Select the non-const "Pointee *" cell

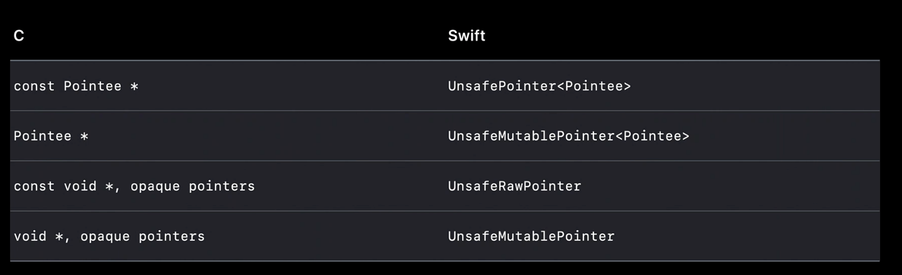pos(51,136)
